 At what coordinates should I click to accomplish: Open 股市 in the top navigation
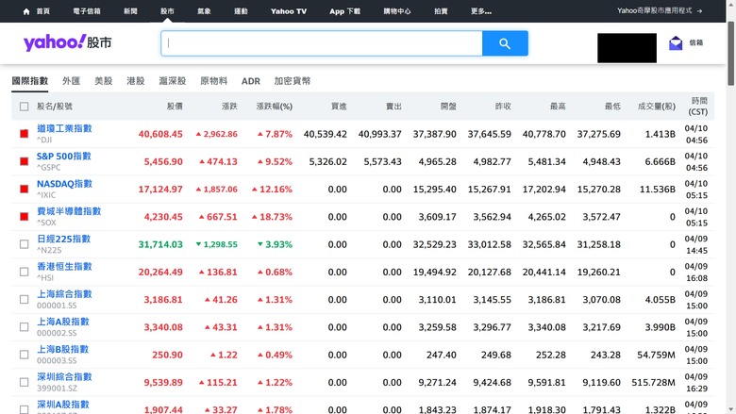click(167, 11)
